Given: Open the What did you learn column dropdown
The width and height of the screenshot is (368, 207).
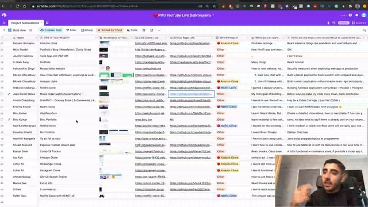Looking at the screenshot, I should tap(283, 37).
